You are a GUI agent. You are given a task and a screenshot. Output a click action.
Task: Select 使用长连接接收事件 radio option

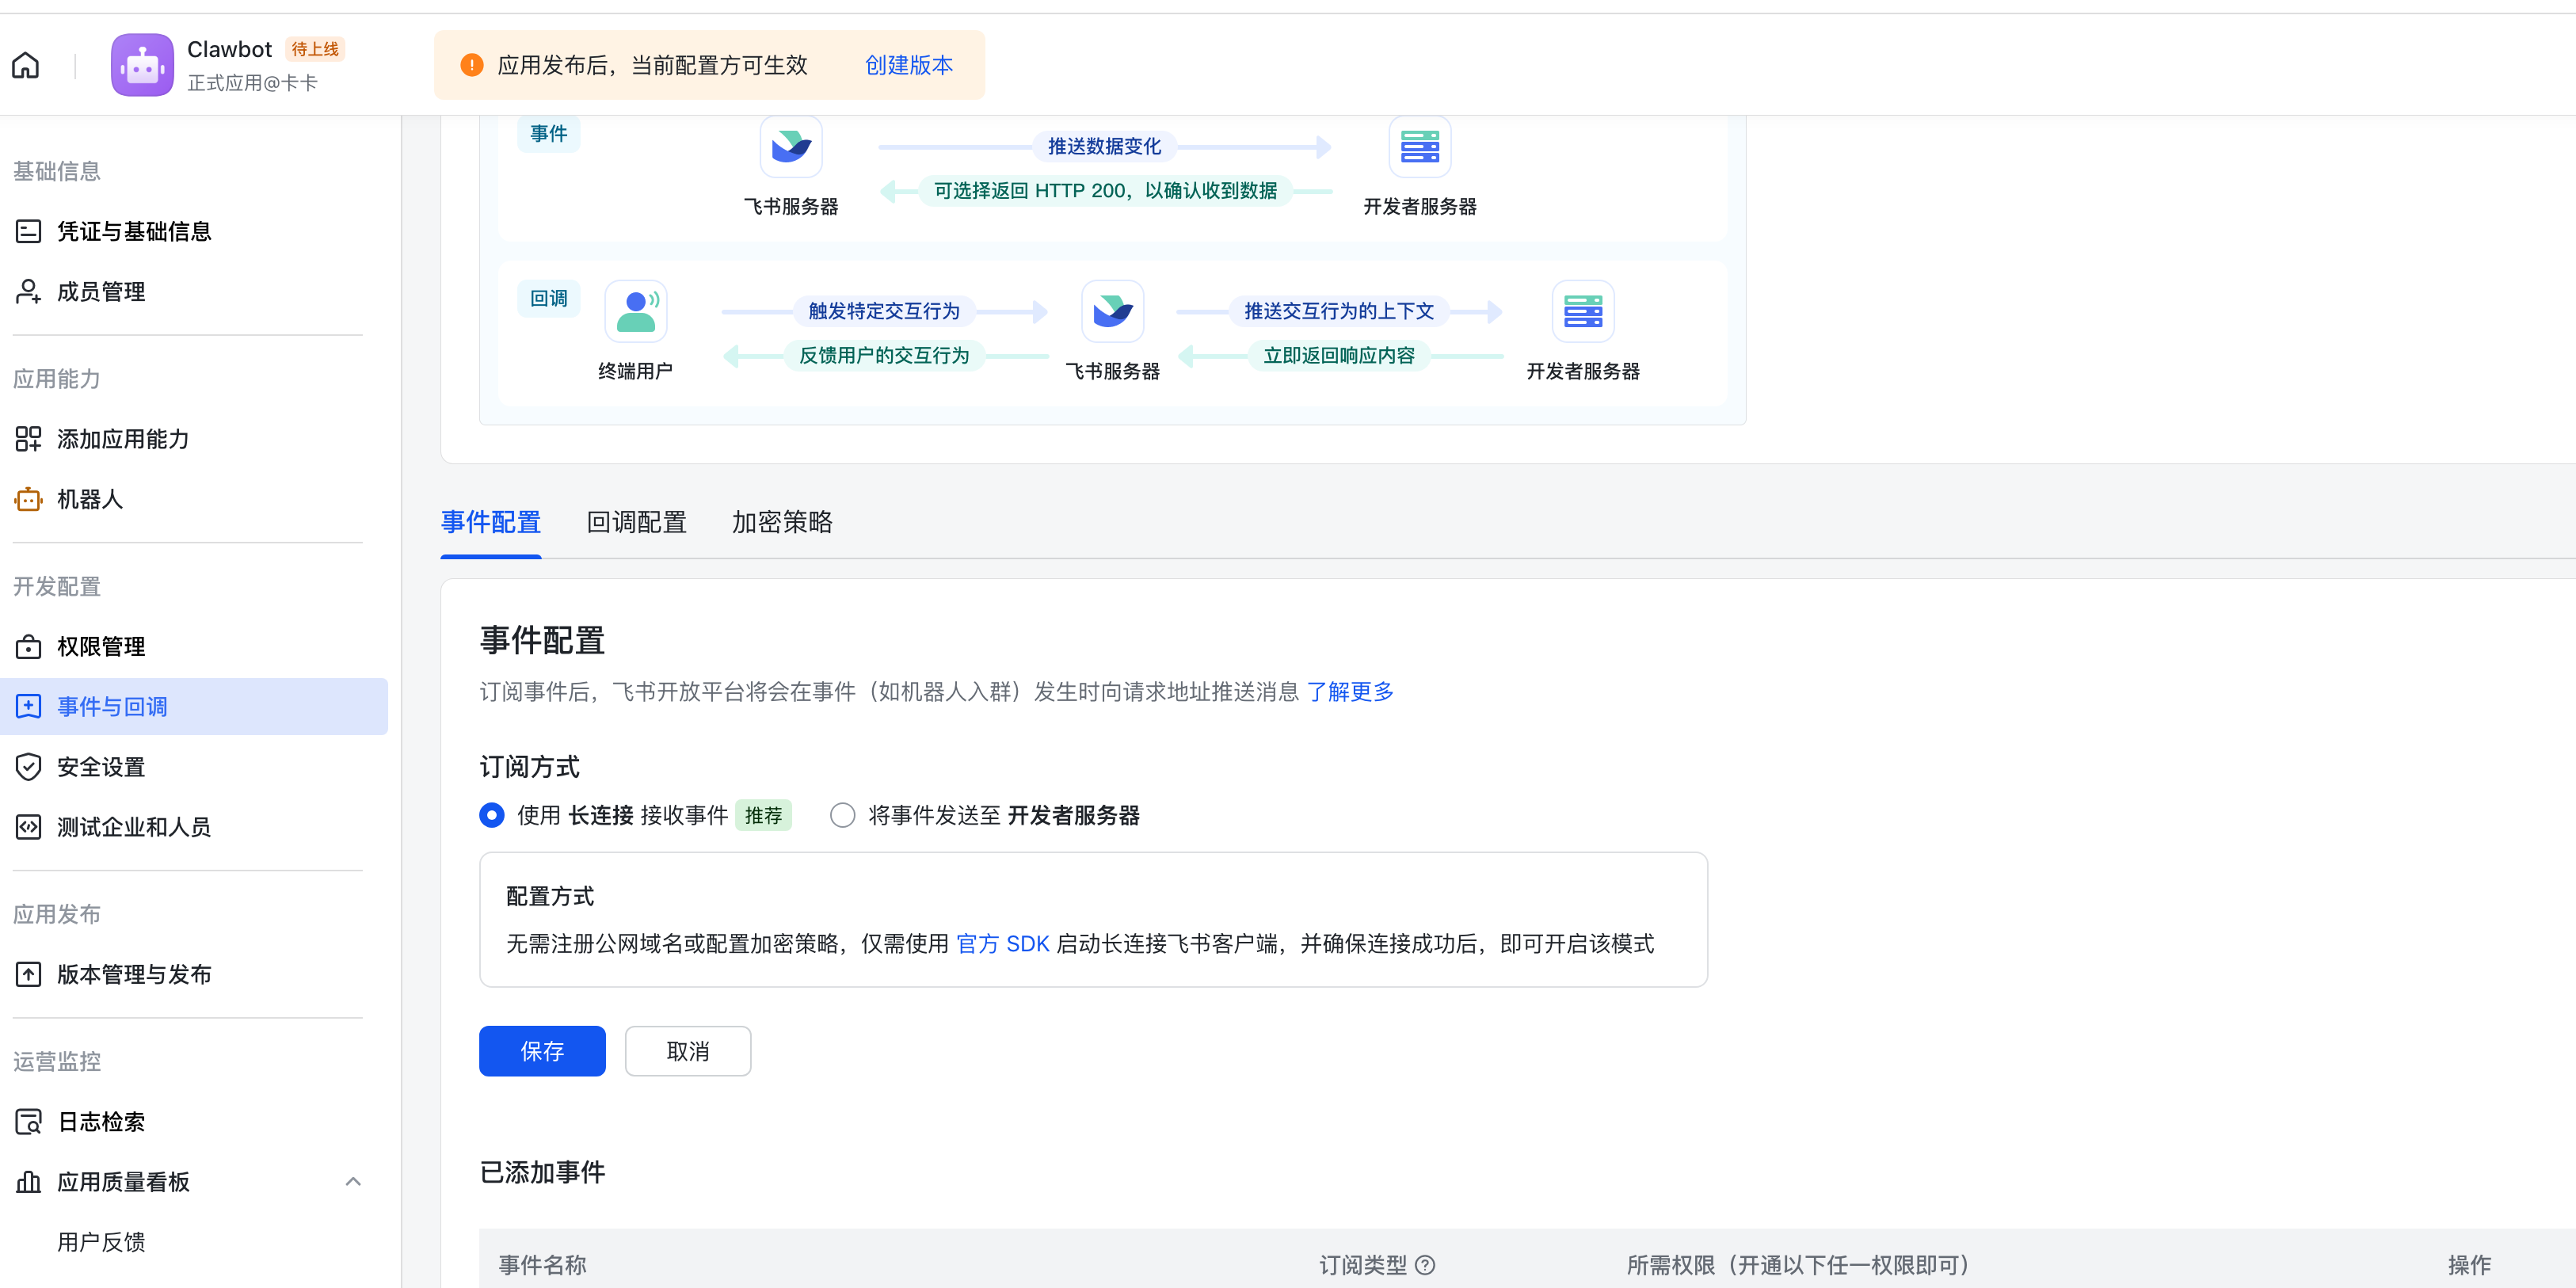point(492,815)
